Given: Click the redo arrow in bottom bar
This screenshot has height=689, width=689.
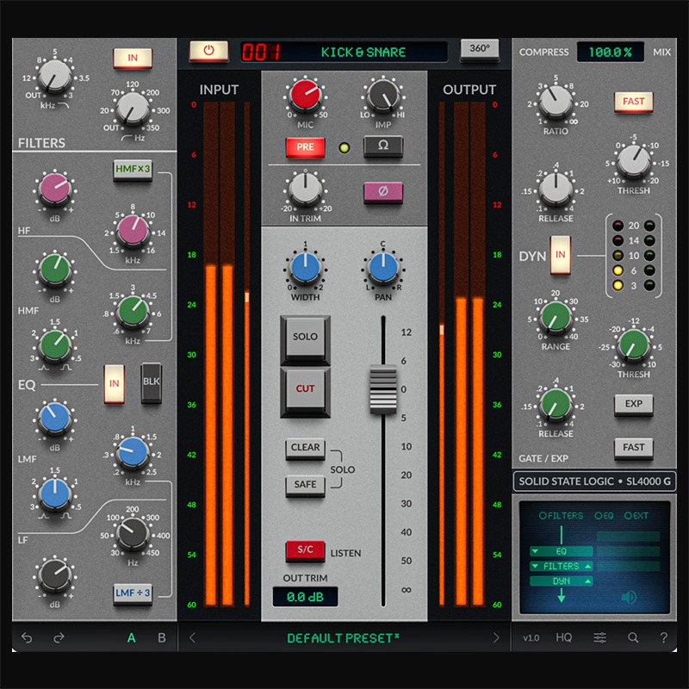Looking at the screenshot, I should (59, 637).
